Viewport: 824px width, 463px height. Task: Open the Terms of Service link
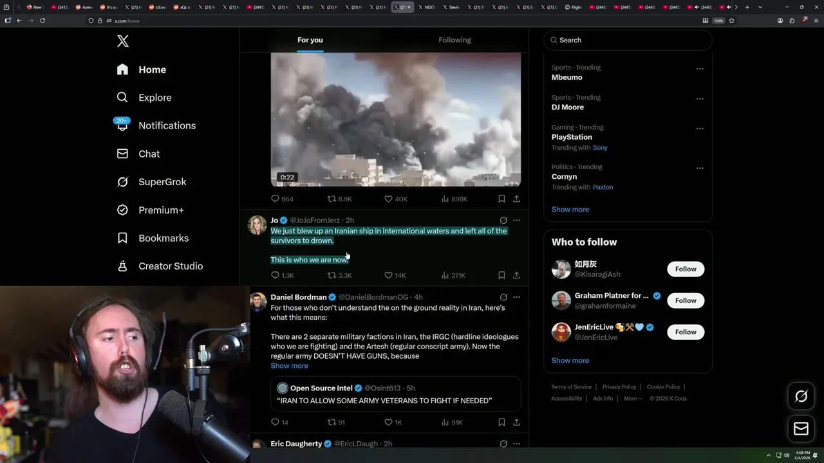click(571, 387)
